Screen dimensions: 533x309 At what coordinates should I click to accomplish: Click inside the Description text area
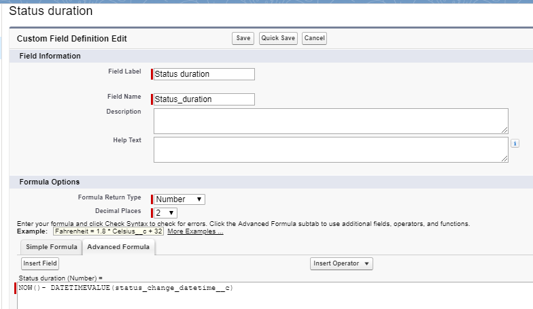[x=330, y=121]
